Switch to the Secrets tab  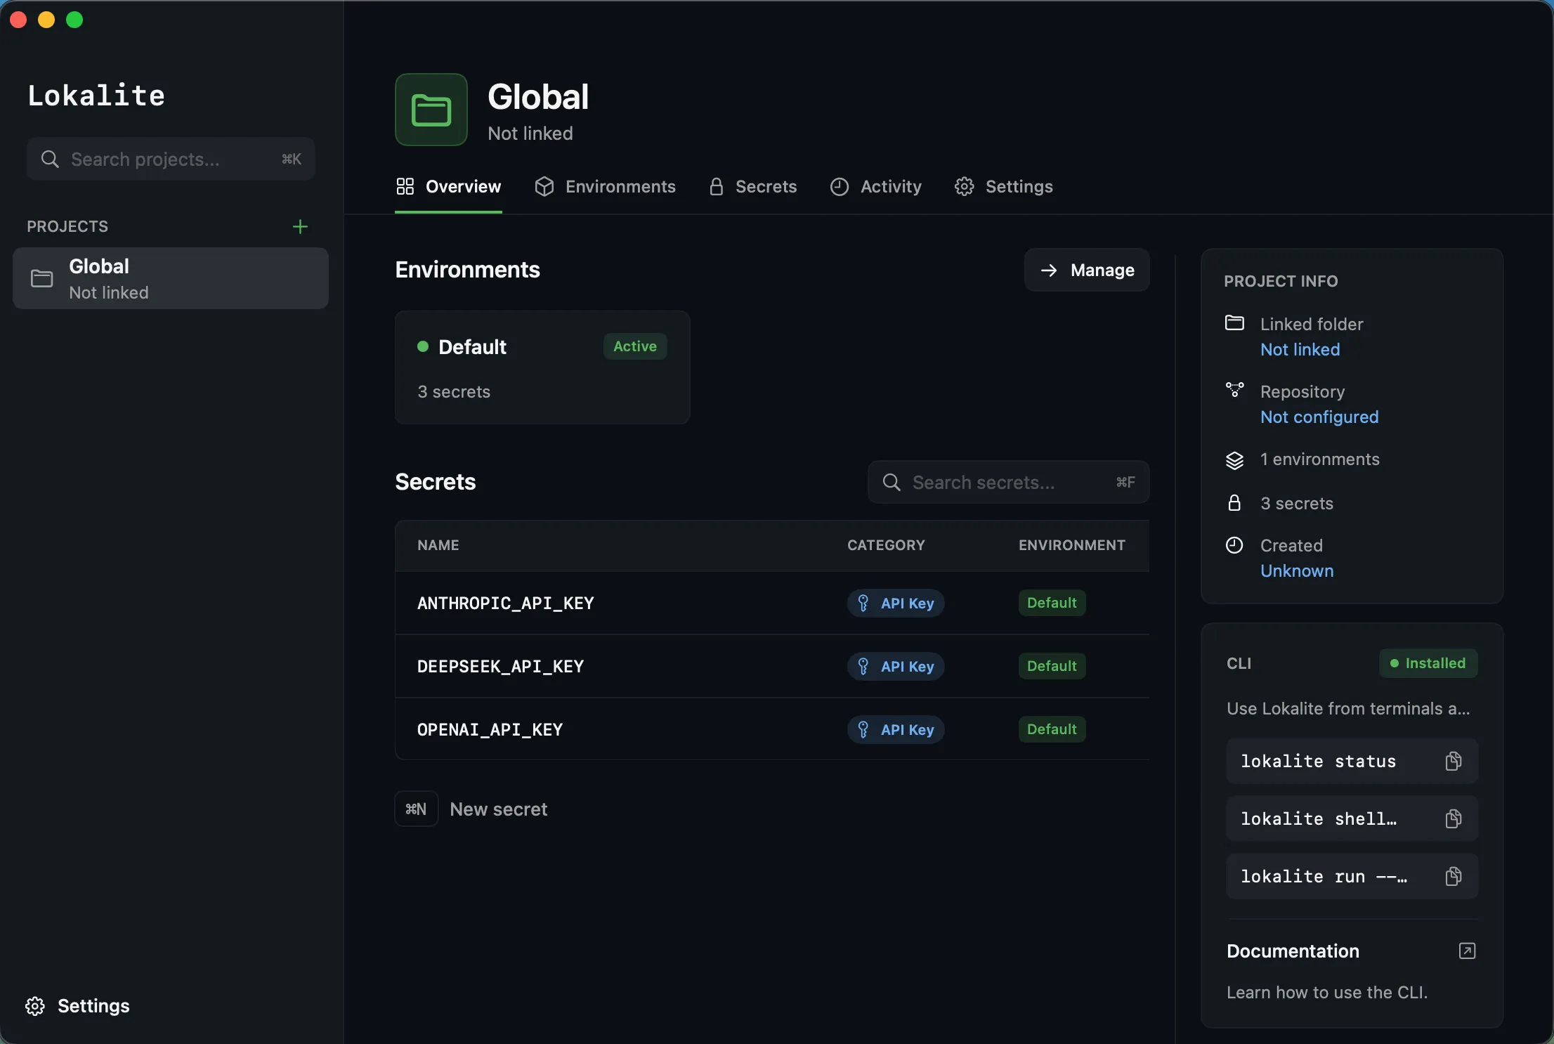(x=752, y=187)
